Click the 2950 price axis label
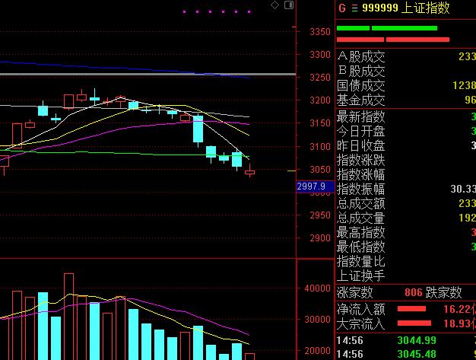Screen dimensions: 476x360 [320, 215]
